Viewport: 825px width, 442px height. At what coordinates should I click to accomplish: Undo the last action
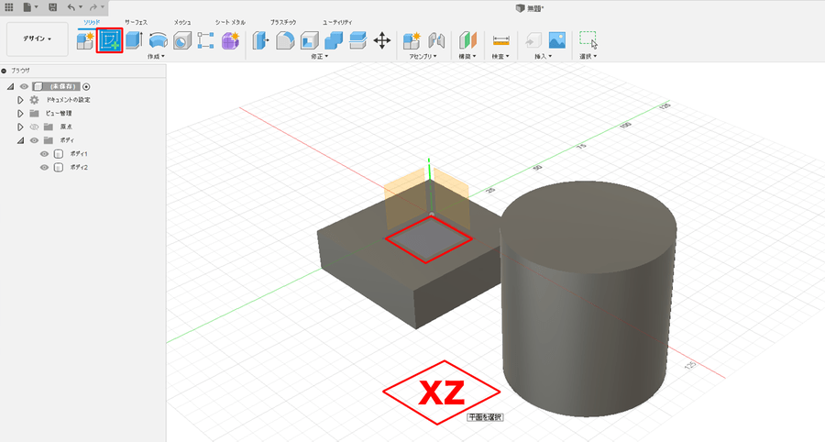coord(71,7)
